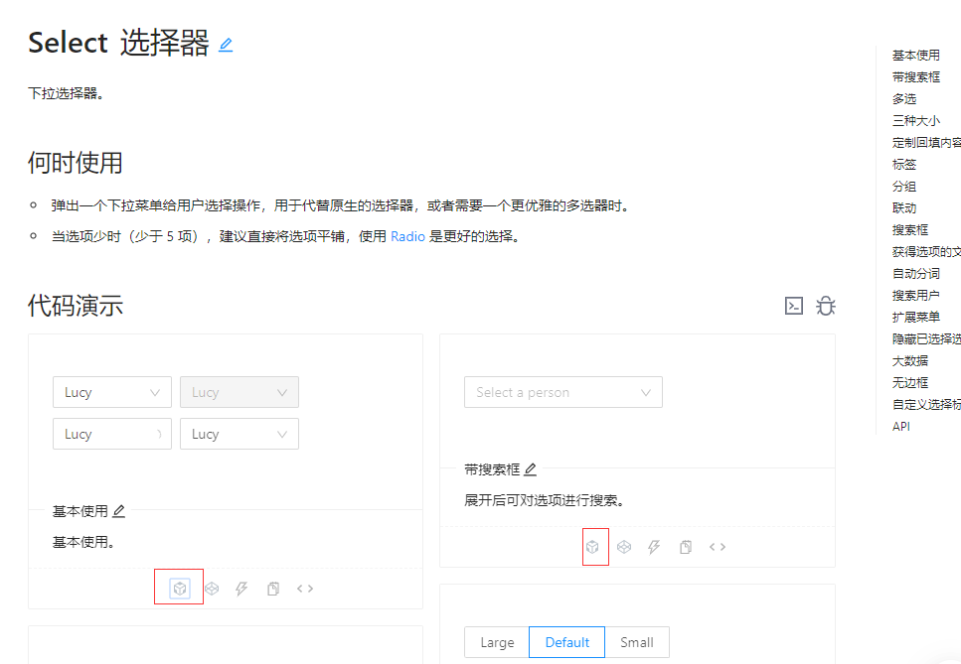Copy code of 带搜索框 demo

click(686, 547)
